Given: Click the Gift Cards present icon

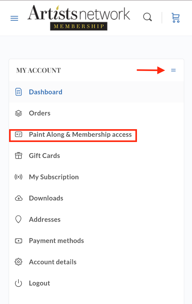Looking at the screenshot, I should coord(18,156).
